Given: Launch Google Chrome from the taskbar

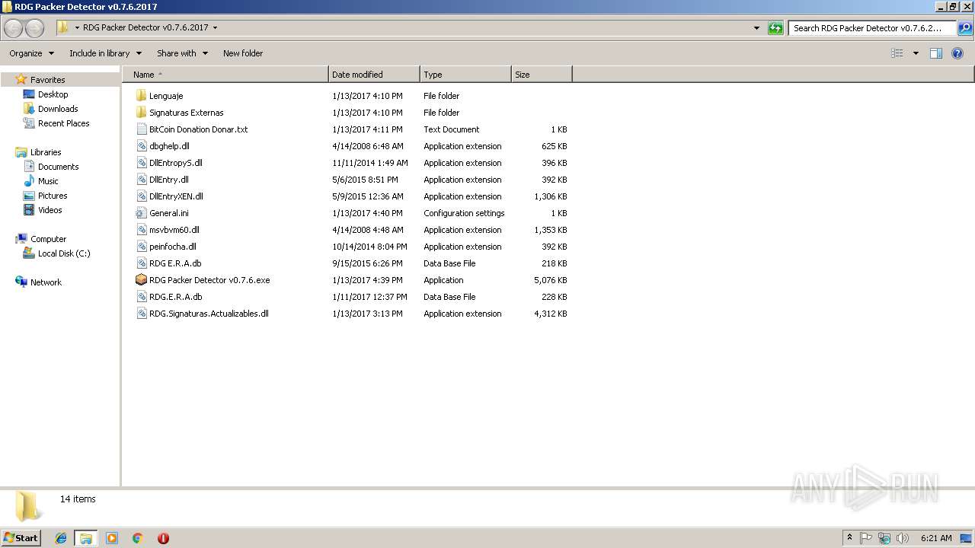Looking at the screenshot, I should 138,538.
